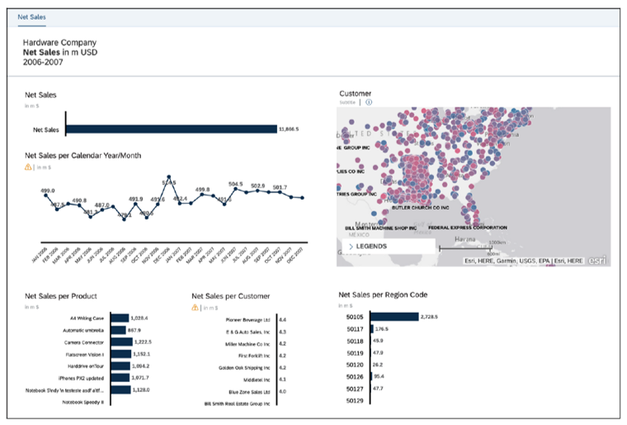Click the region 50105 bar

(x=394, y=316)
